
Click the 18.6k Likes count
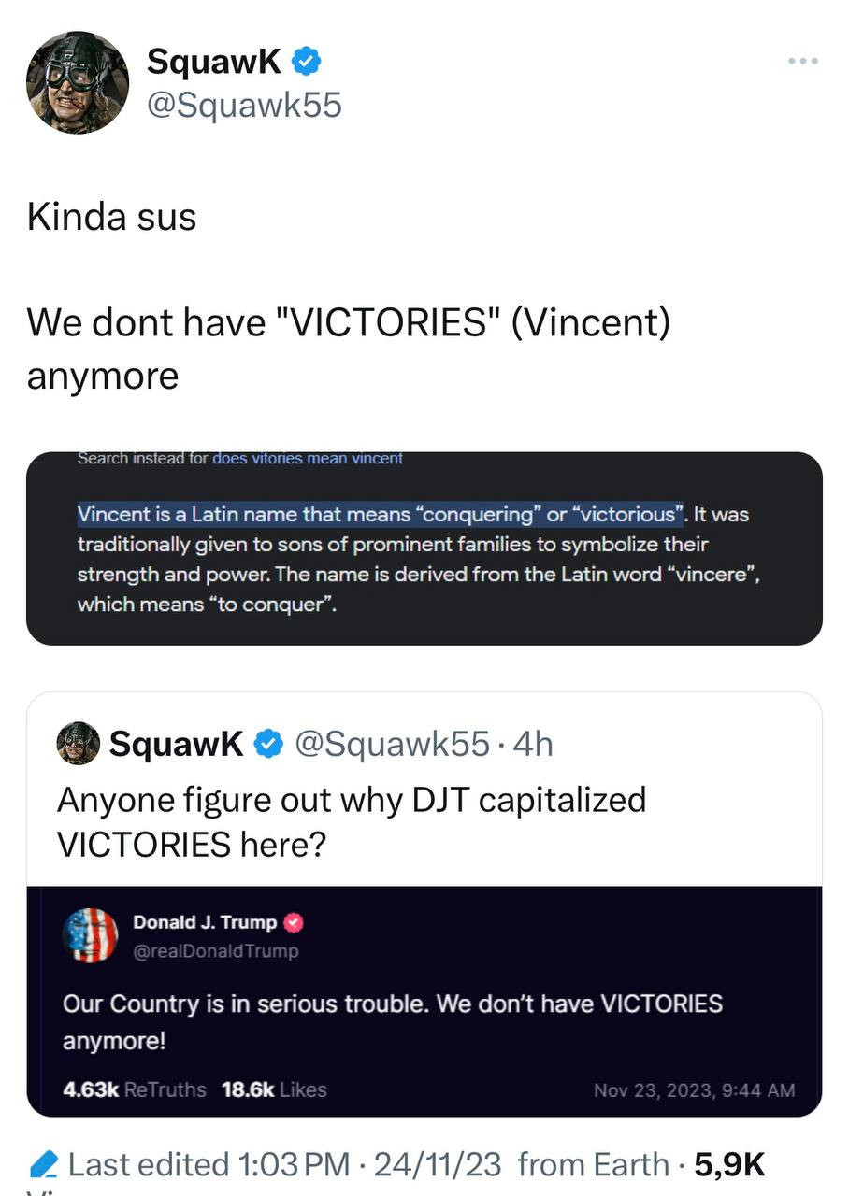(x=274, y=1089)
